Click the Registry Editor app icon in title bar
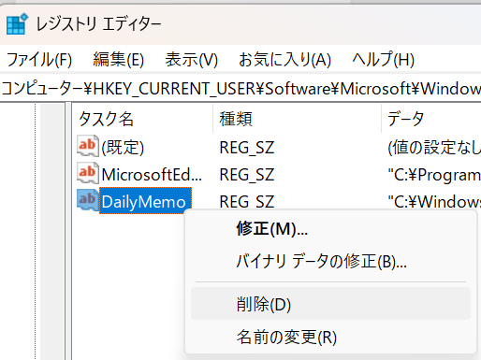 [x=17, y=24]
